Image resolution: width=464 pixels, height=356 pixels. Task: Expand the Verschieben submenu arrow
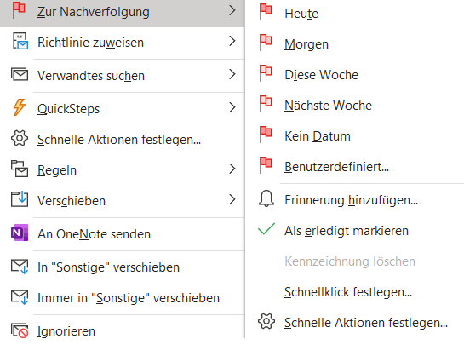tap(232, 199)
